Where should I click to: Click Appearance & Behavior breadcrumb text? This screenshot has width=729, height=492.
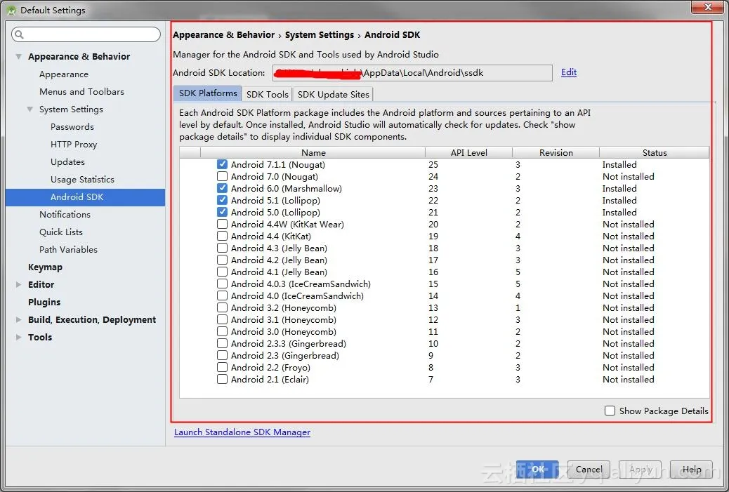coord(223,35)
